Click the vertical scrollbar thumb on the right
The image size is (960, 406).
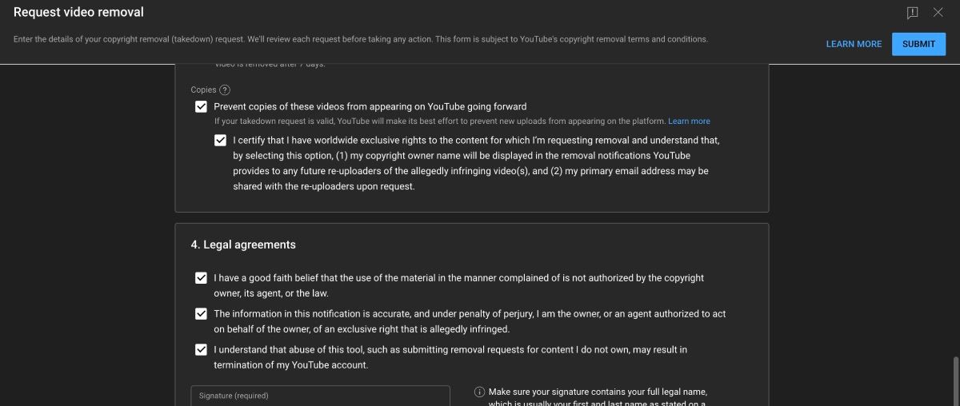pyautogui.click(x=954, y=381)
